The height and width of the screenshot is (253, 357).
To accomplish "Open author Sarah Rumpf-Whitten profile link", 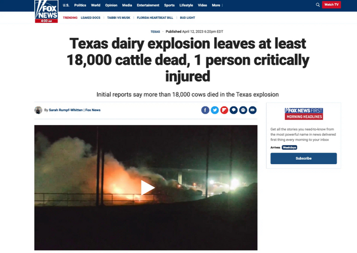I will pos(66,110).
